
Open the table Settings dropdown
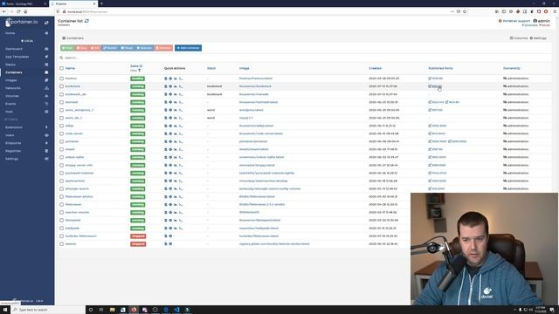coord(538,38)
